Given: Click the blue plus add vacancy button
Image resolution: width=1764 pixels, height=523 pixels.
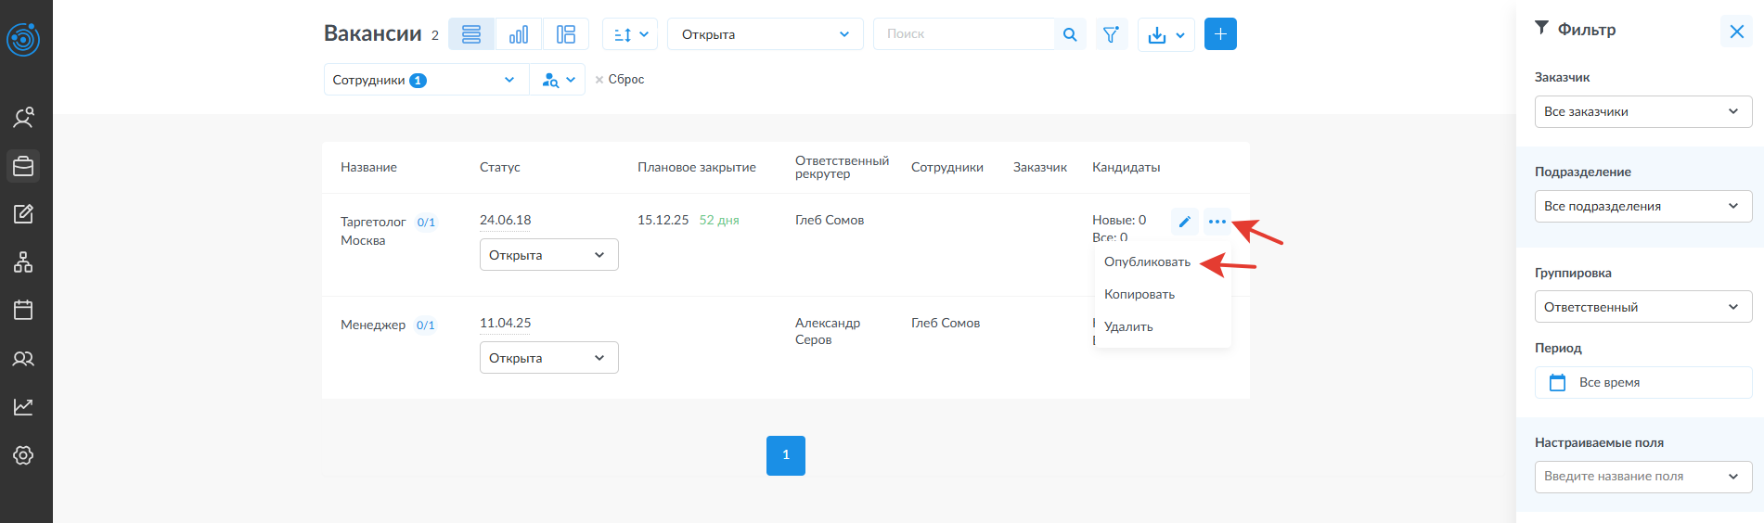Looking at the screenshot, I should 1220,34.
